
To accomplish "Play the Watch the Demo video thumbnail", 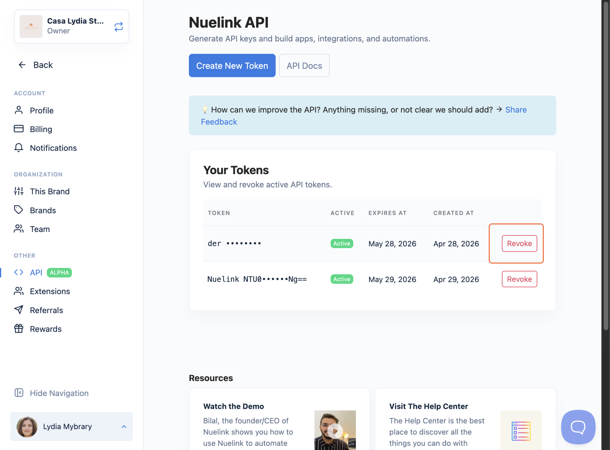I will pos(335,430).
